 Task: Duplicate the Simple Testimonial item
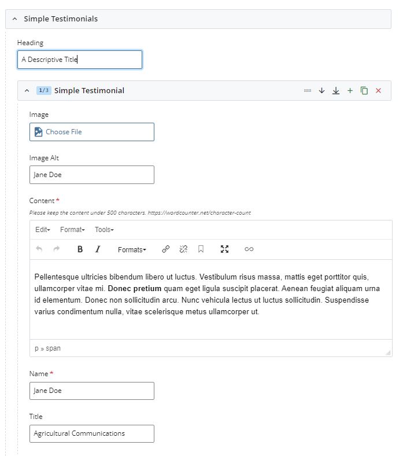364,91
